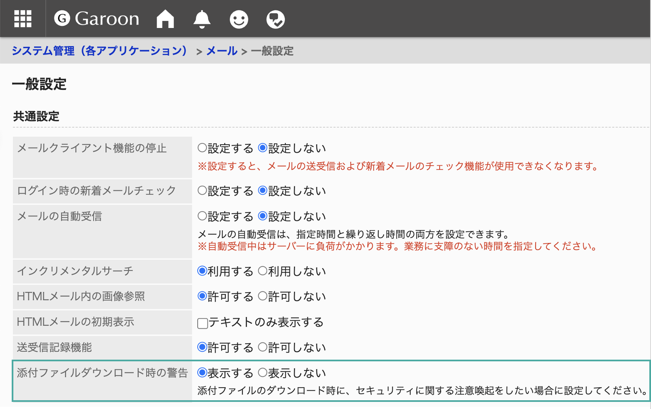Viewport: 651px width, 409px height.
Task: Click the smiley face icon
Action: click(x=239, y=19)
